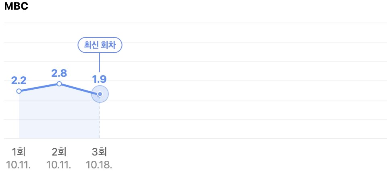Image resolution: width=387 pixels, height=172 pixels.
Task: Click line segment between episodes 1 and 2
Action: pos(39,88)
